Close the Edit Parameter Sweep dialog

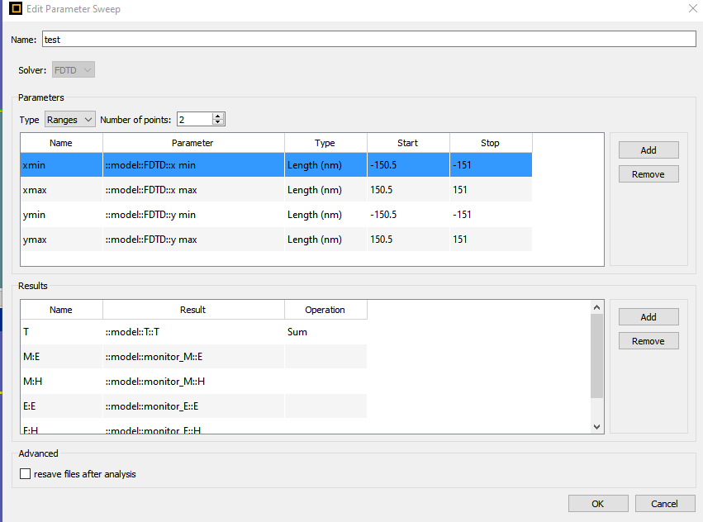691,8
